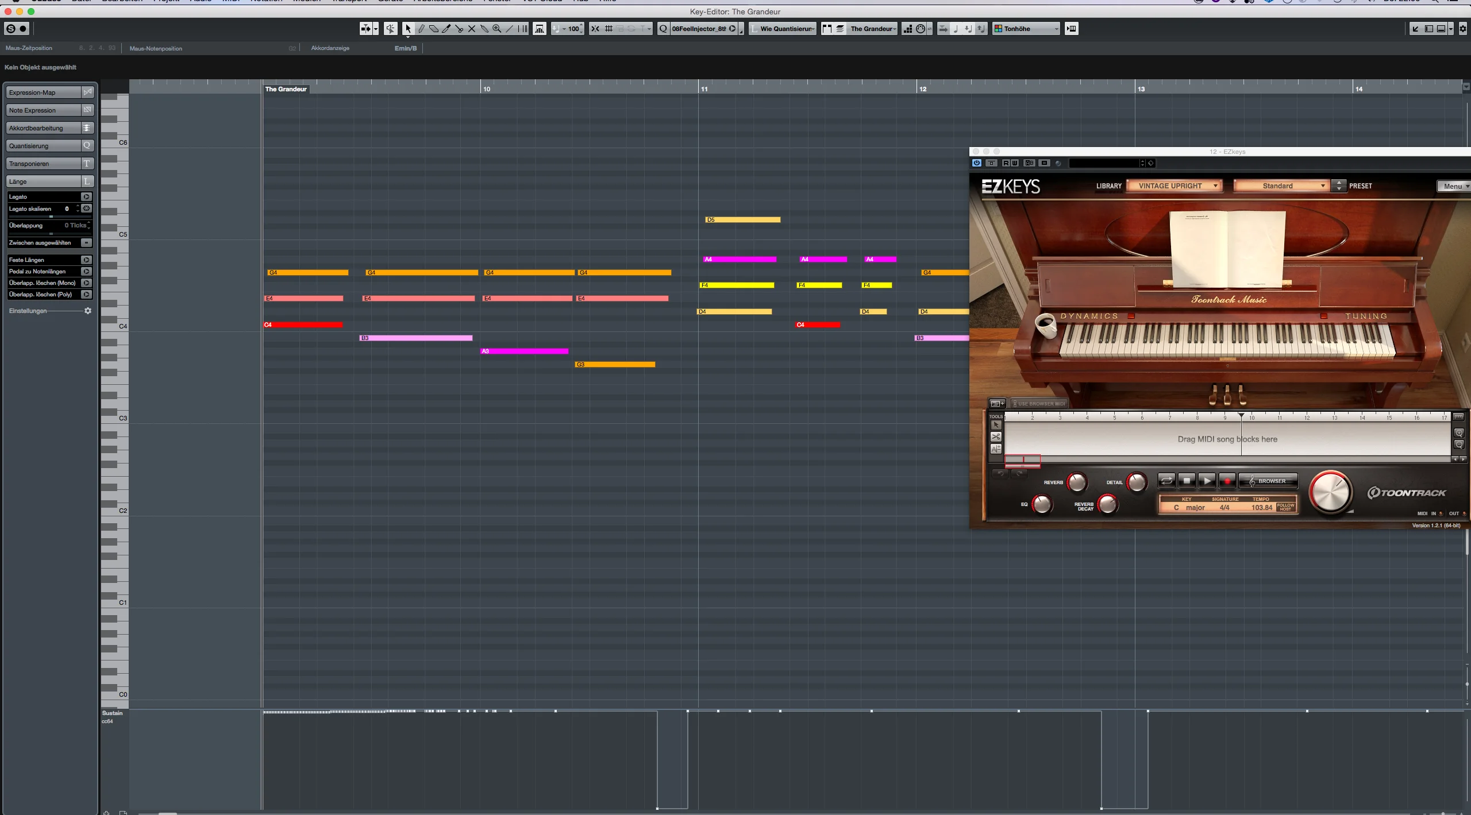Expand the Akkordbearbeitung section
1471x815 pixels.
click(50, 128)
